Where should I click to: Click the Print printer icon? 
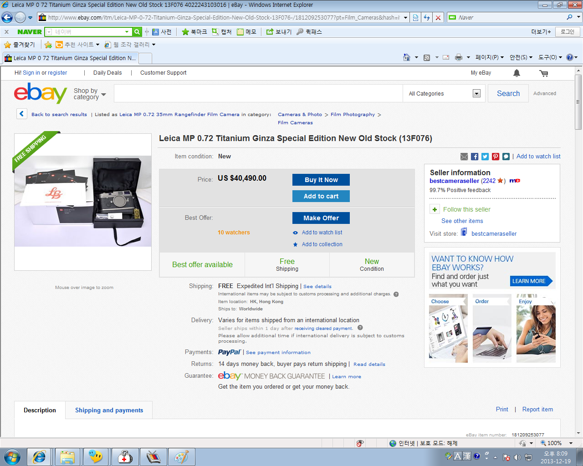459,57
